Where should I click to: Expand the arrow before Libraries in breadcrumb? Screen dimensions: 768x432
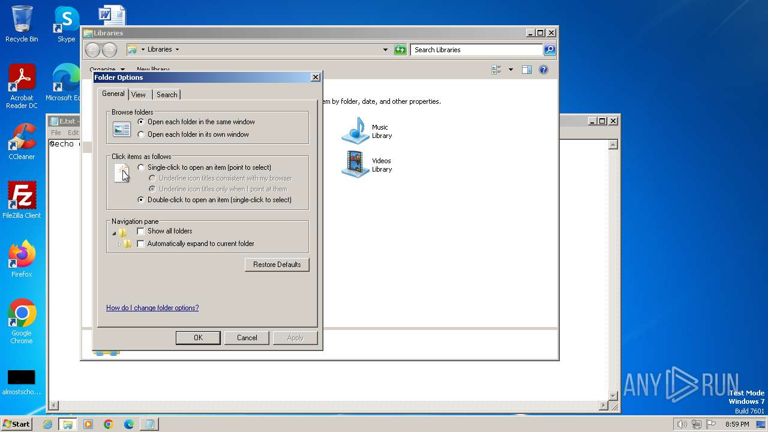[x=143, y=50]
